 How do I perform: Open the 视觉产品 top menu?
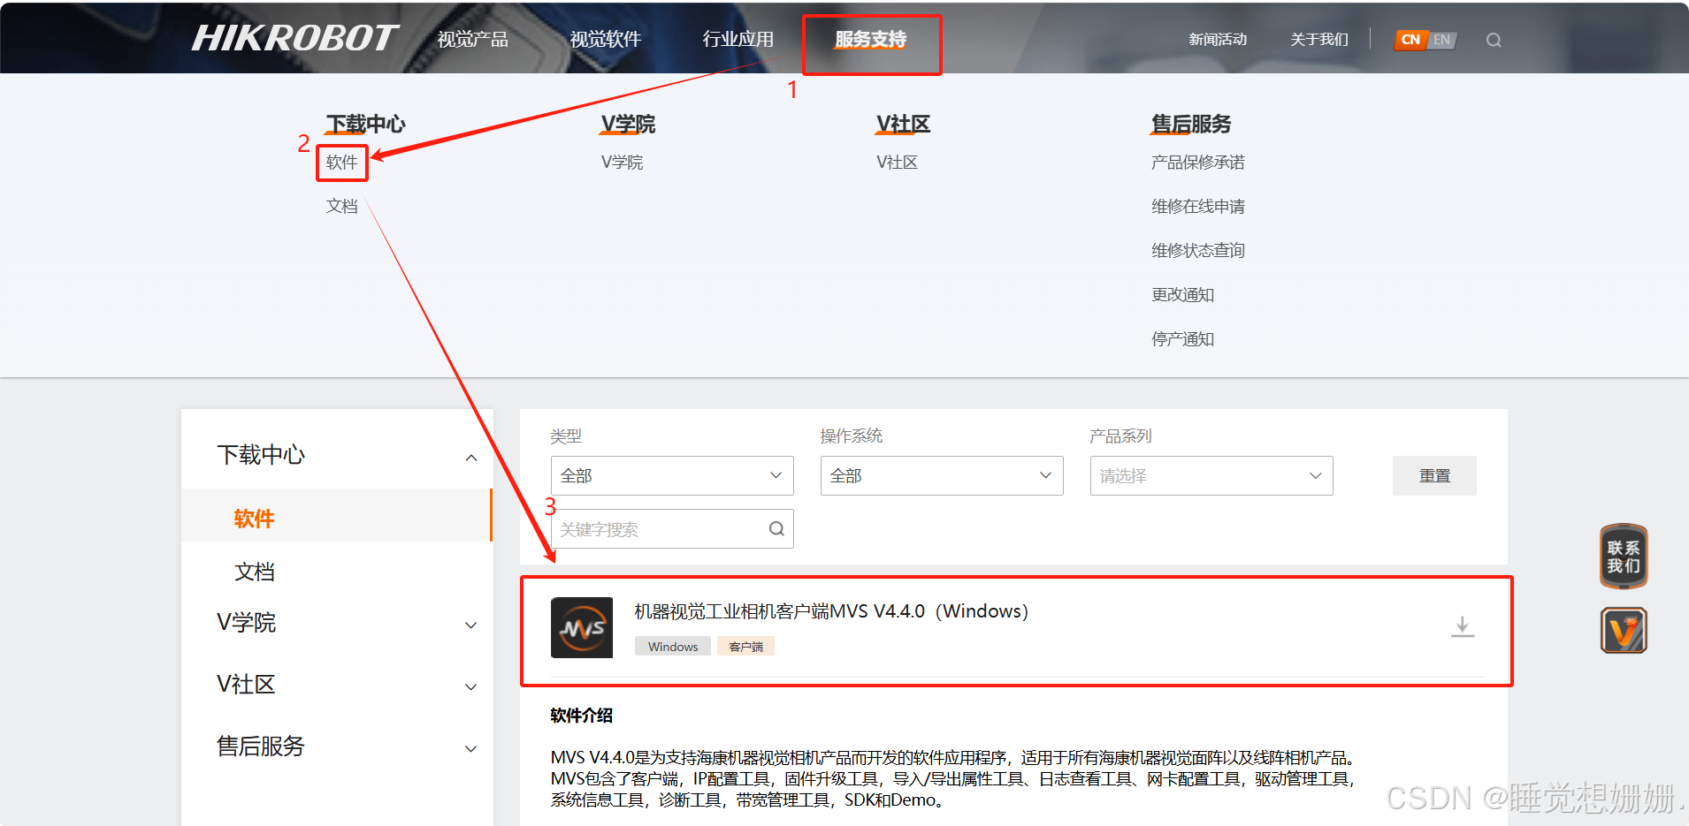(x=473, y=40)
